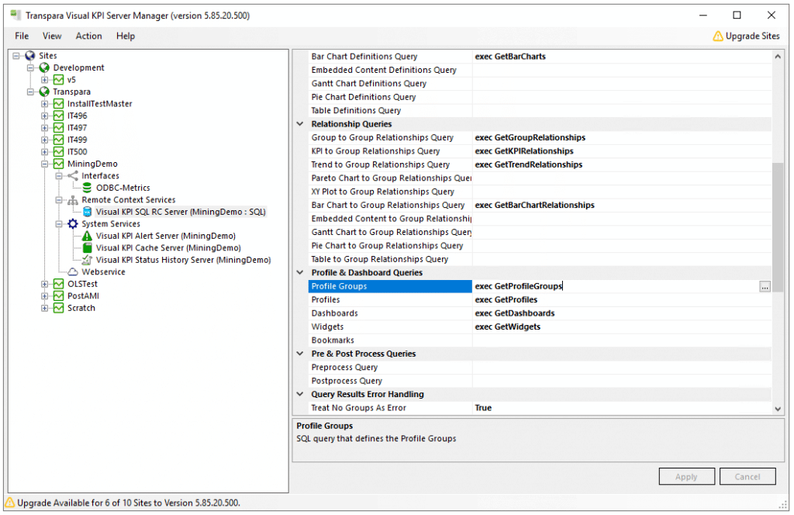Click the Status History Server icon
This screenshot has width=794, height=515.
coord(87,260)
